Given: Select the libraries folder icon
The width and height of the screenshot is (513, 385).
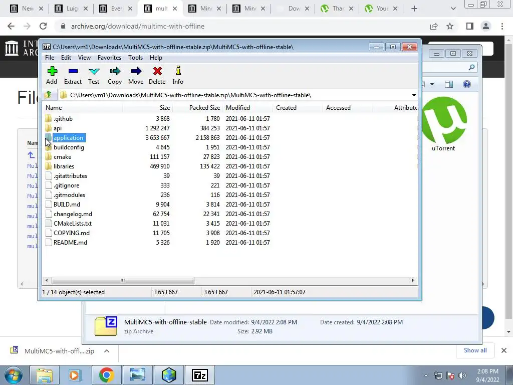Looking at the screenshot, I should 49,166.
